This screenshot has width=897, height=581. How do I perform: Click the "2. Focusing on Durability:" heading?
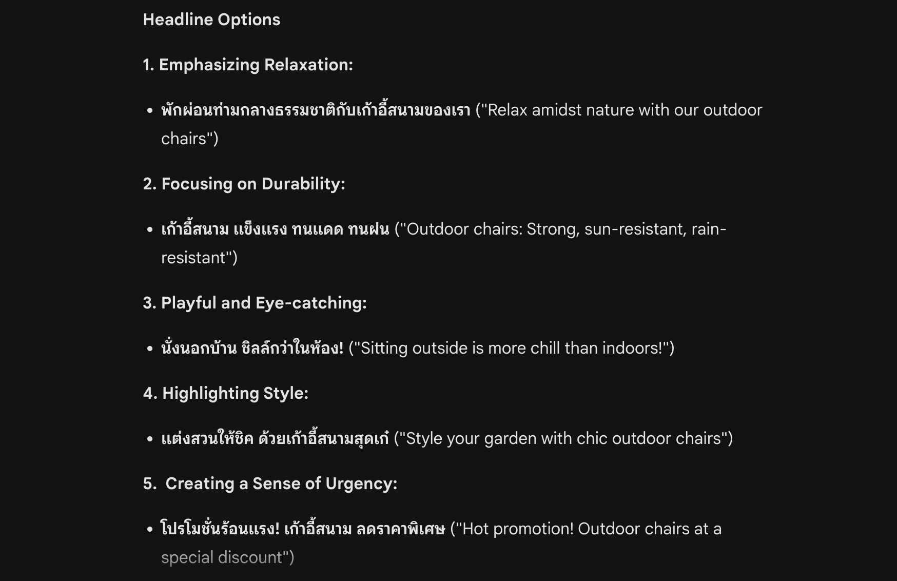(x=244, y=184)
